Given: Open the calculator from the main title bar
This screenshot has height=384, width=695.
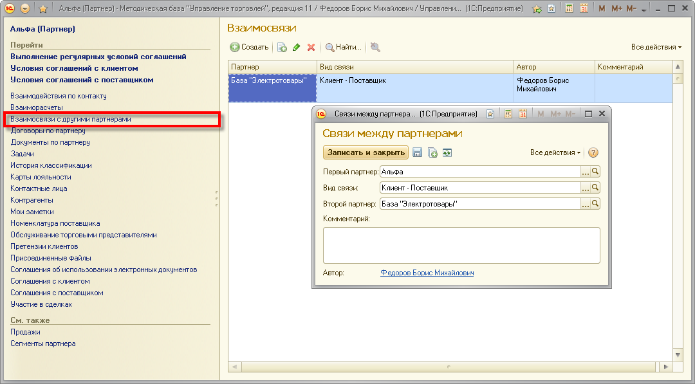Looking at the screenshot, I should point(569,8).
